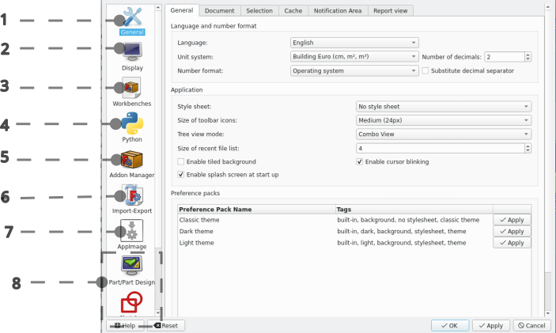Viewport: 556px width, 333px height.
Task: Select the General preferences icon
Action: 131,20
